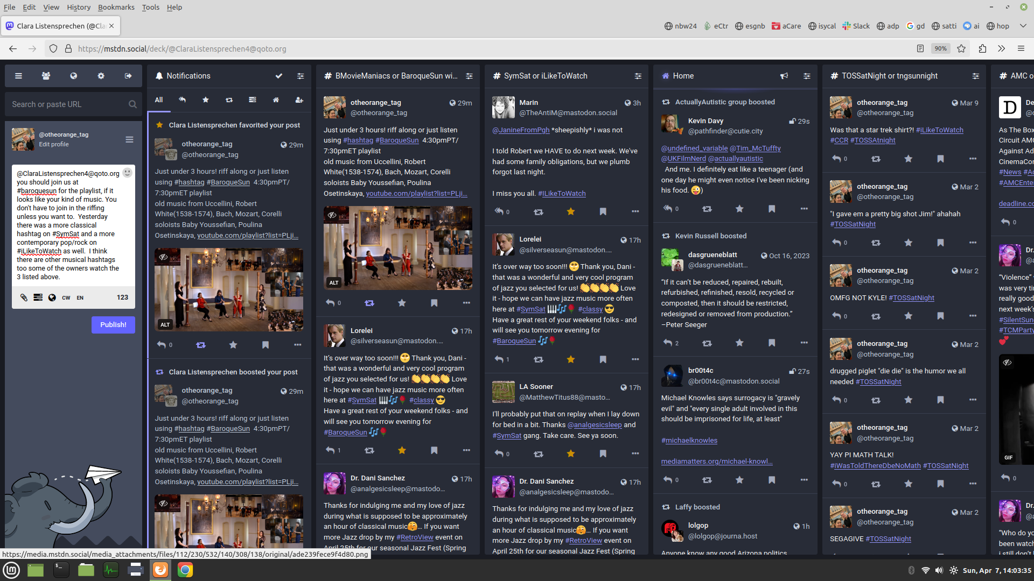Favourite Lorelei's post in BMovieManiacs column
Image resolution: width=1034 pixels, height=581 pixels.
coord(402,450)
